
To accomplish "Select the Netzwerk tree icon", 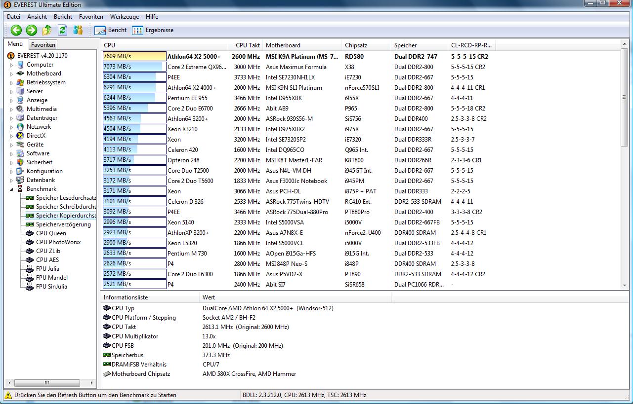I will [20, 127].
